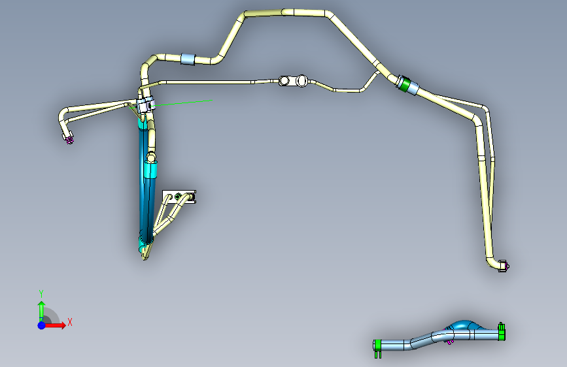Select the end connector at the lower-right pipe end

tap(504, 266)
